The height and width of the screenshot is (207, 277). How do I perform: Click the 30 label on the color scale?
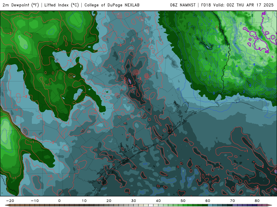(134, 201)
